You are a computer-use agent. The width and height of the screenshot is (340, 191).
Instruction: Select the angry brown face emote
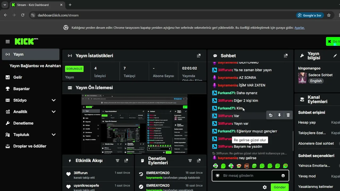246,166
